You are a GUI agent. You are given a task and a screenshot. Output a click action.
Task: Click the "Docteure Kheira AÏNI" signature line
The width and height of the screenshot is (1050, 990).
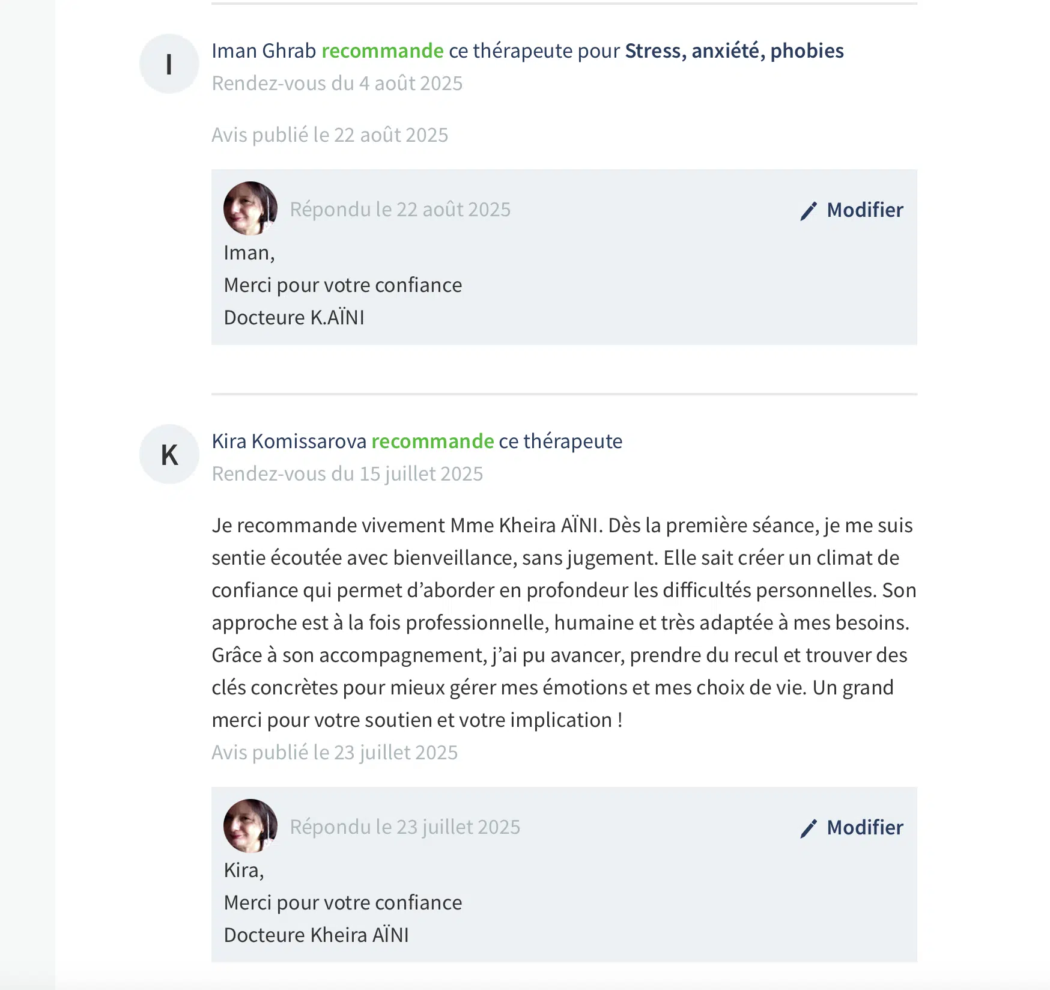pos(316,935)
